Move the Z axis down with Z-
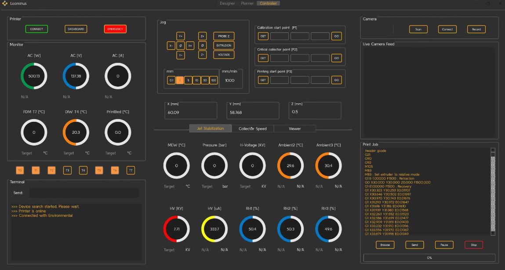Image resolution: width=505 pixels, height=270 pixels. (202, 55)
